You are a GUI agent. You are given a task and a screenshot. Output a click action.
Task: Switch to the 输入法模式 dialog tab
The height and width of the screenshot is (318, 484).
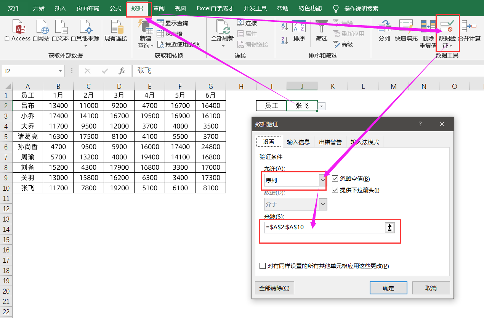point(365,142)
